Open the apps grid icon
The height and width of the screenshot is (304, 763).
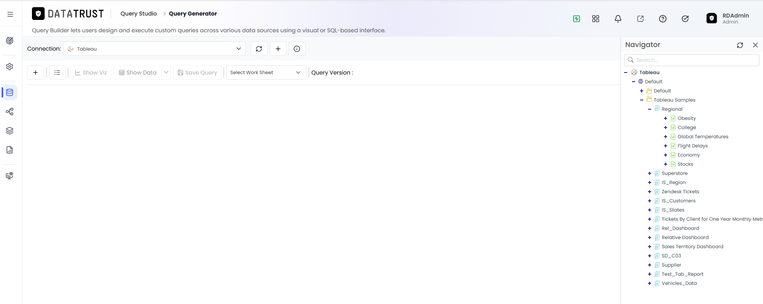(596, 19)
